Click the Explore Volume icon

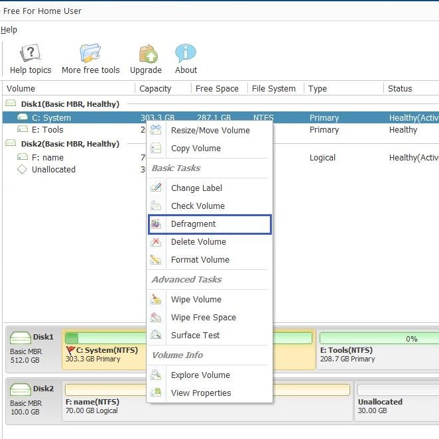coord(156,375)
